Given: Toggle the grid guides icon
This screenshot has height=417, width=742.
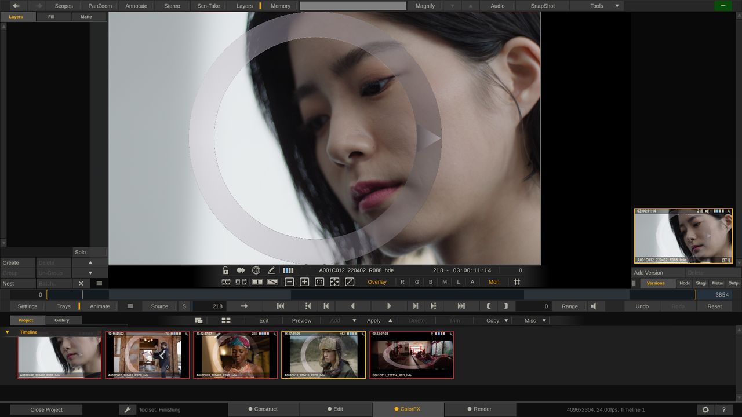Looking at the screenshot, I should click(517, 282).
